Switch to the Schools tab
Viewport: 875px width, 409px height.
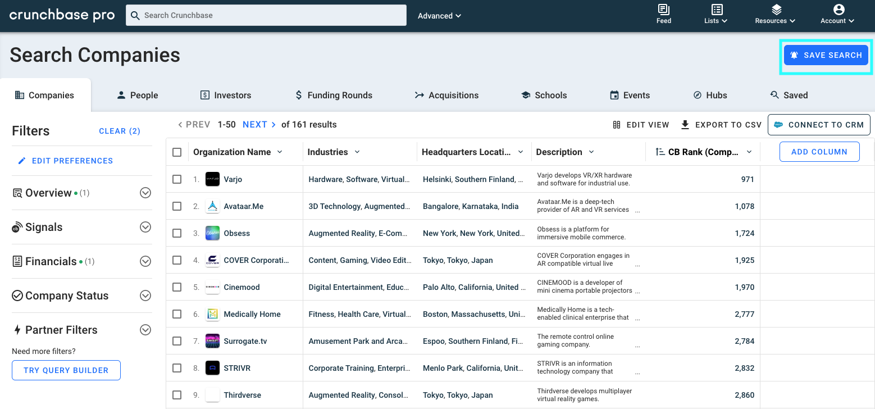tap(544, 95)
